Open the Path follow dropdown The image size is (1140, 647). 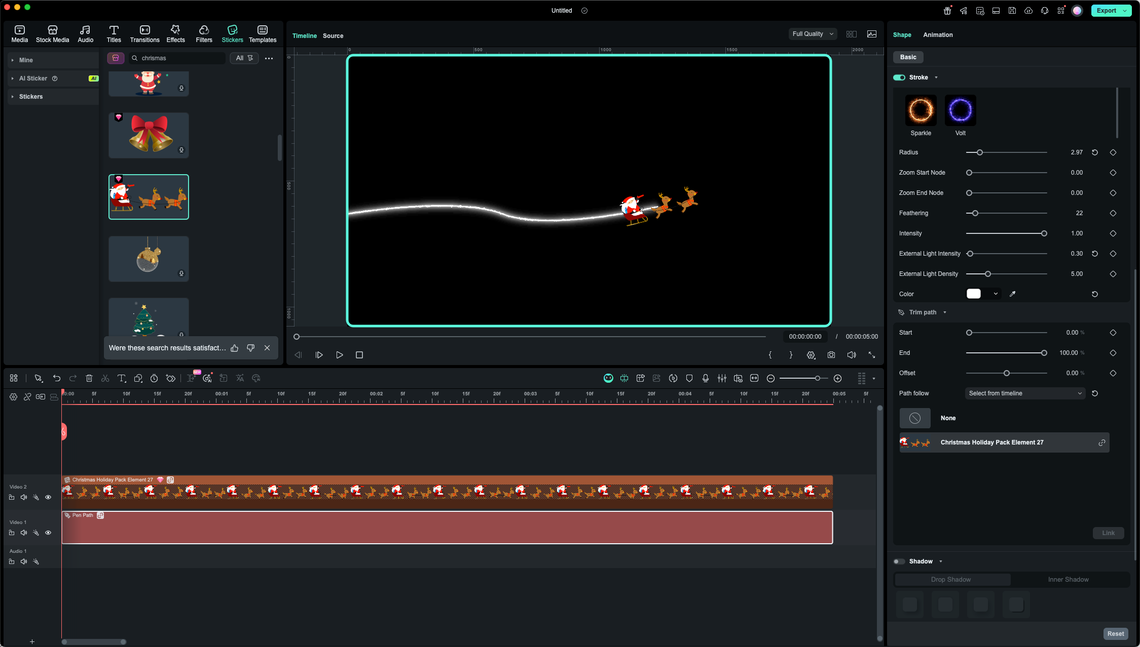(1025, 393)
